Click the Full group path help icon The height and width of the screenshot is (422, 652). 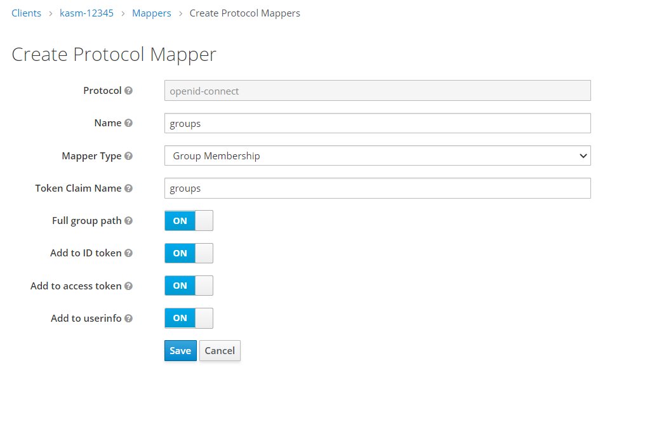point(129,220)
